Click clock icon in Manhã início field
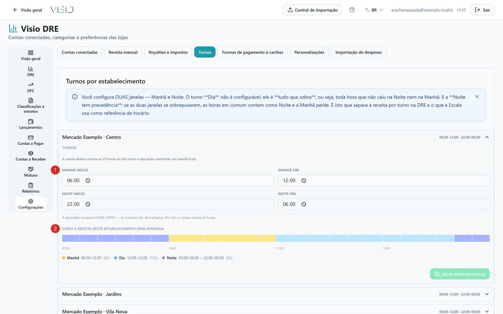 pyautogui.click(x=88, y=181)
